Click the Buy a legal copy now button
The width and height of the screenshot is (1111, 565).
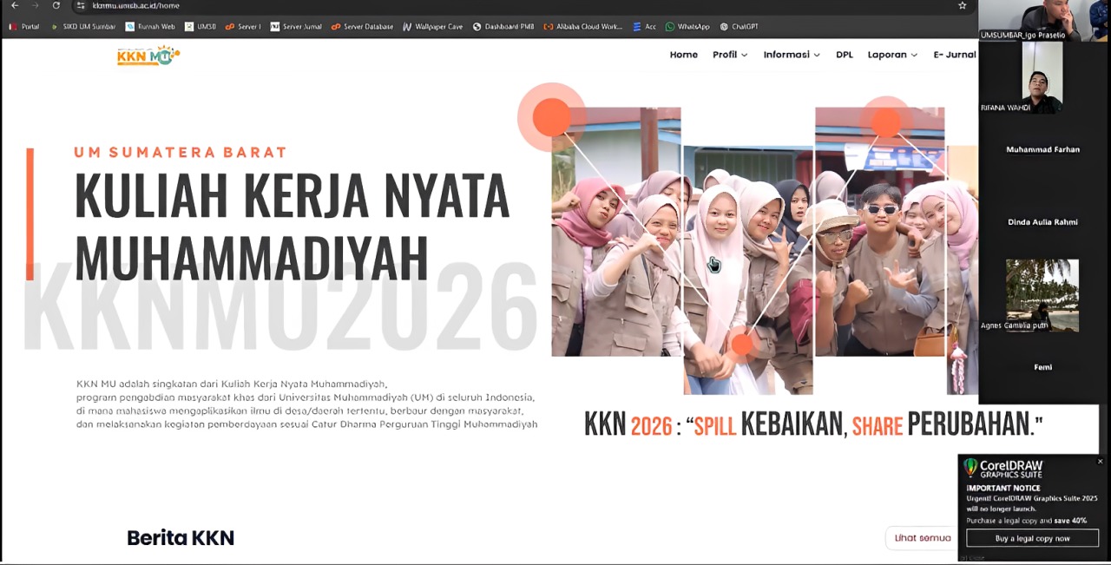coord(1032,538)
